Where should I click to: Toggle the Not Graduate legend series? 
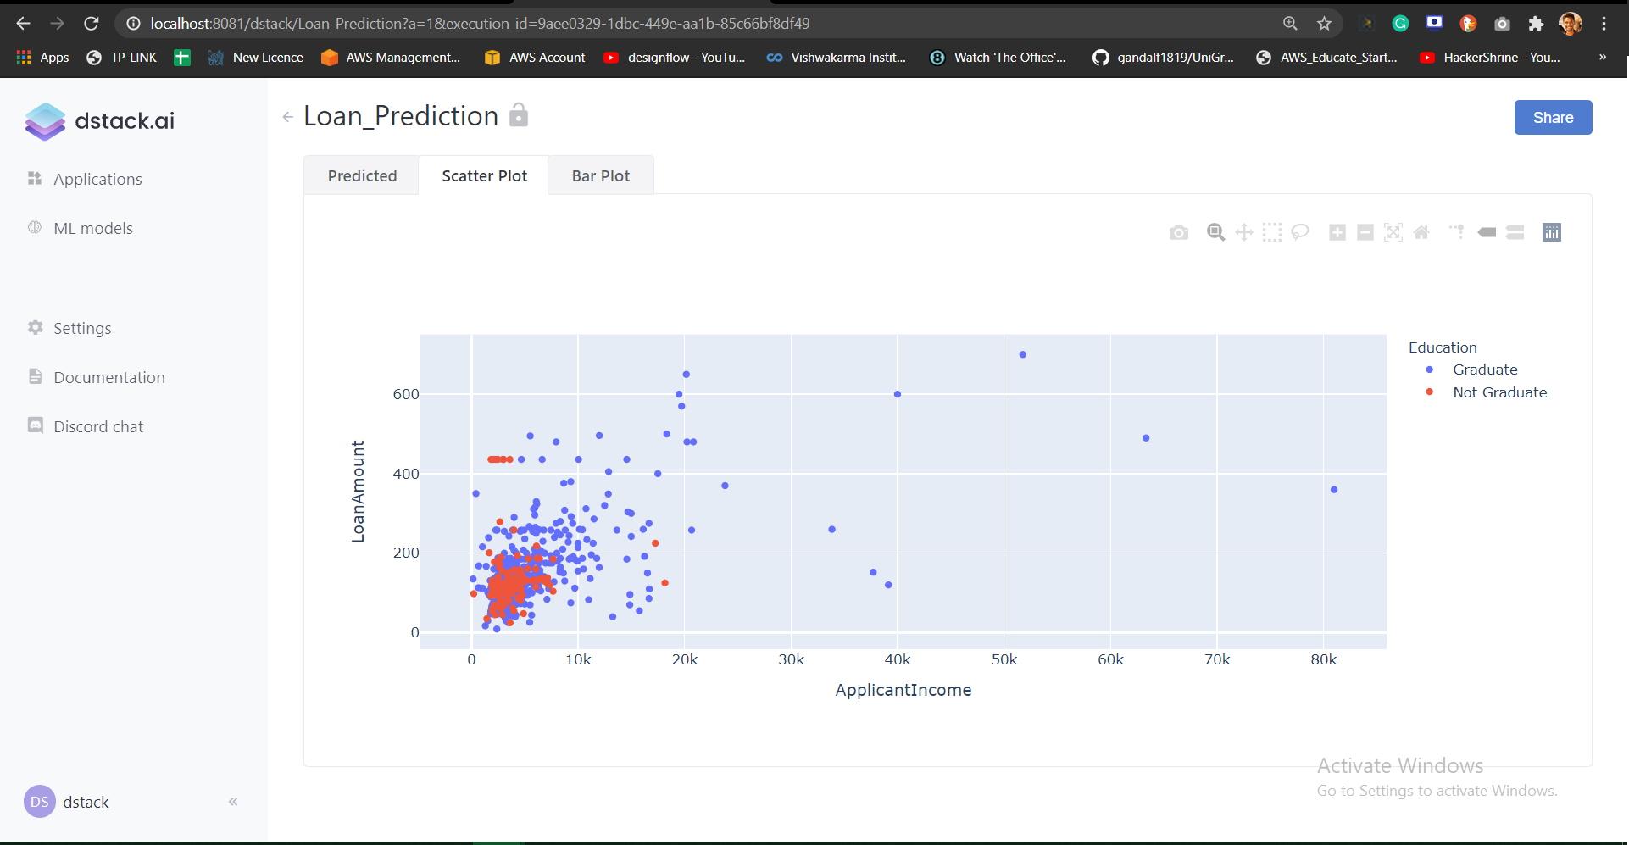1487,392
